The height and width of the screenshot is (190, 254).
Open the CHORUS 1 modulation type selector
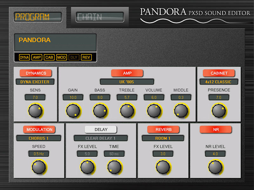pos(39,138)
